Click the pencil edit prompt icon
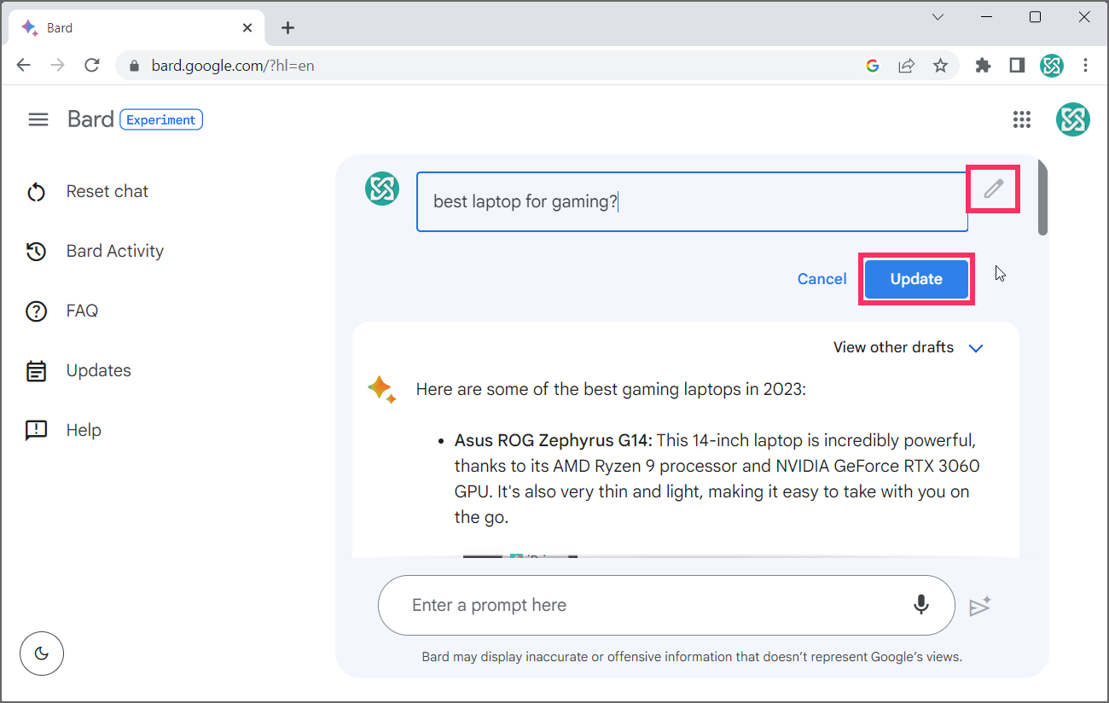The height and width of the screenshot is (703, 1109). 993,189
